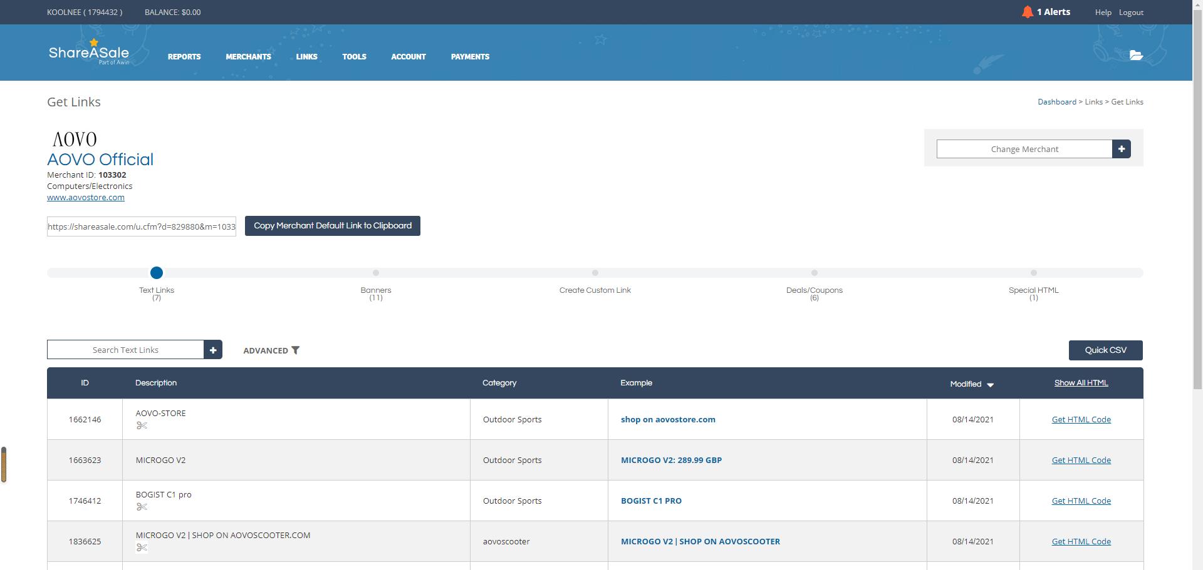Click scissors icon under MICROGO V2 | SHOP ON AOVOSCOOTER.COM
This screenshot has width=1203, height=570.
(142, 547)
